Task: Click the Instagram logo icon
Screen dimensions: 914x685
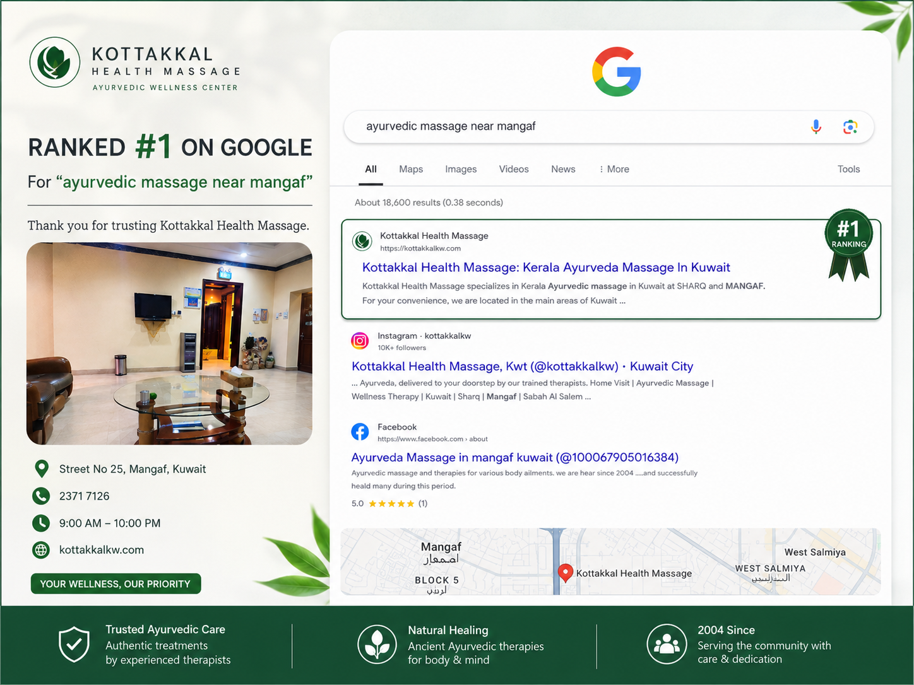Action: (360, 341)
